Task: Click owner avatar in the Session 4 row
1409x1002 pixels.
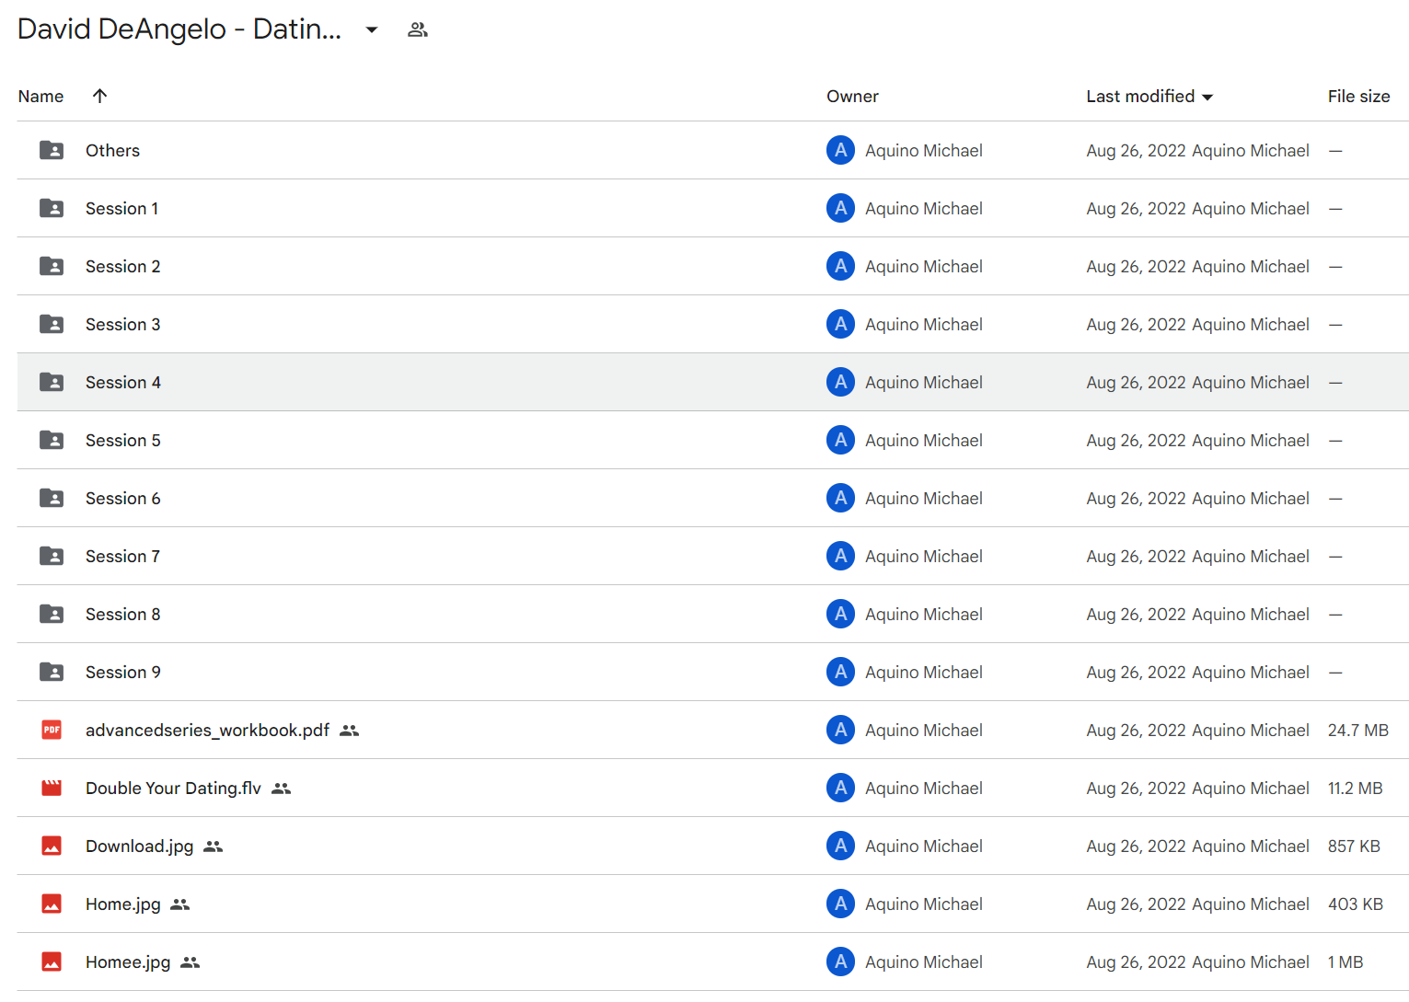Action: point(840,382)
